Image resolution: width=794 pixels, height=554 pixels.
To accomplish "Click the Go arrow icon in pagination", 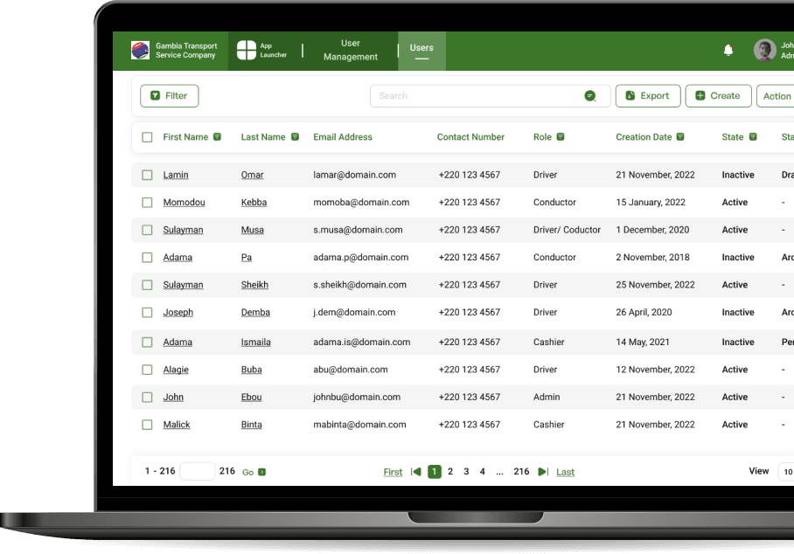I will coord(261,473).
